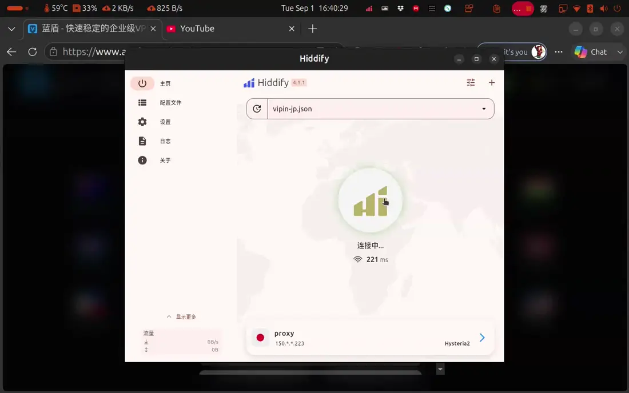Minimize the Hiddify window
The image size is (629, 393).
pyautogui.click(x=459, y=59)
